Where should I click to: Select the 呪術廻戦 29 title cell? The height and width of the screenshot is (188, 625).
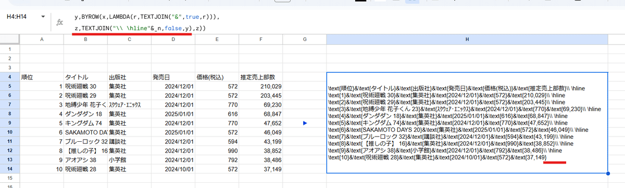(x=85, y=96)
